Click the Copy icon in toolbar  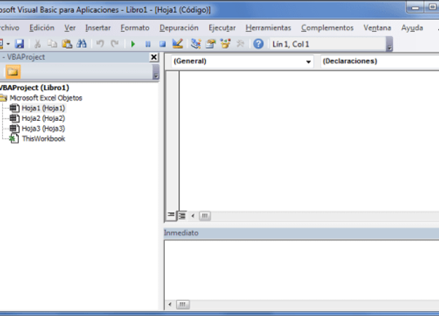[52, 44]
